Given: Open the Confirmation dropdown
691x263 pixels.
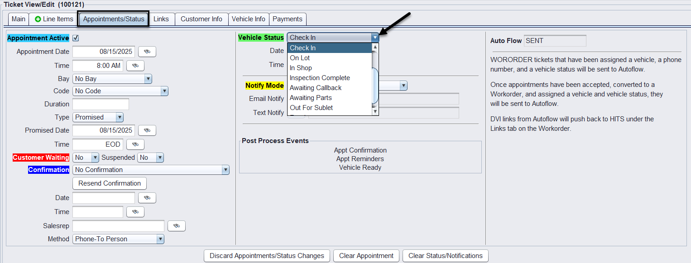Looking at the screenshot, I should (151, 170).
